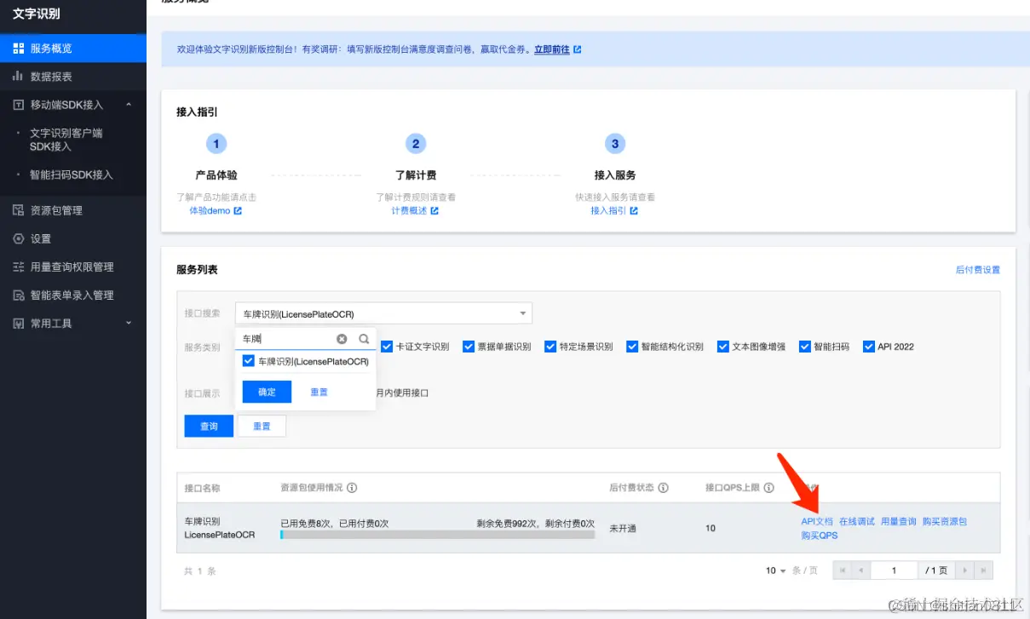Open 设置 using the gear icon

(x=17, y=238)
